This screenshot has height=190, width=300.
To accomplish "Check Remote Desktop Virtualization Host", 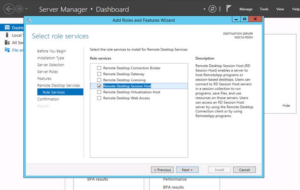I will [x=99, y=92].
